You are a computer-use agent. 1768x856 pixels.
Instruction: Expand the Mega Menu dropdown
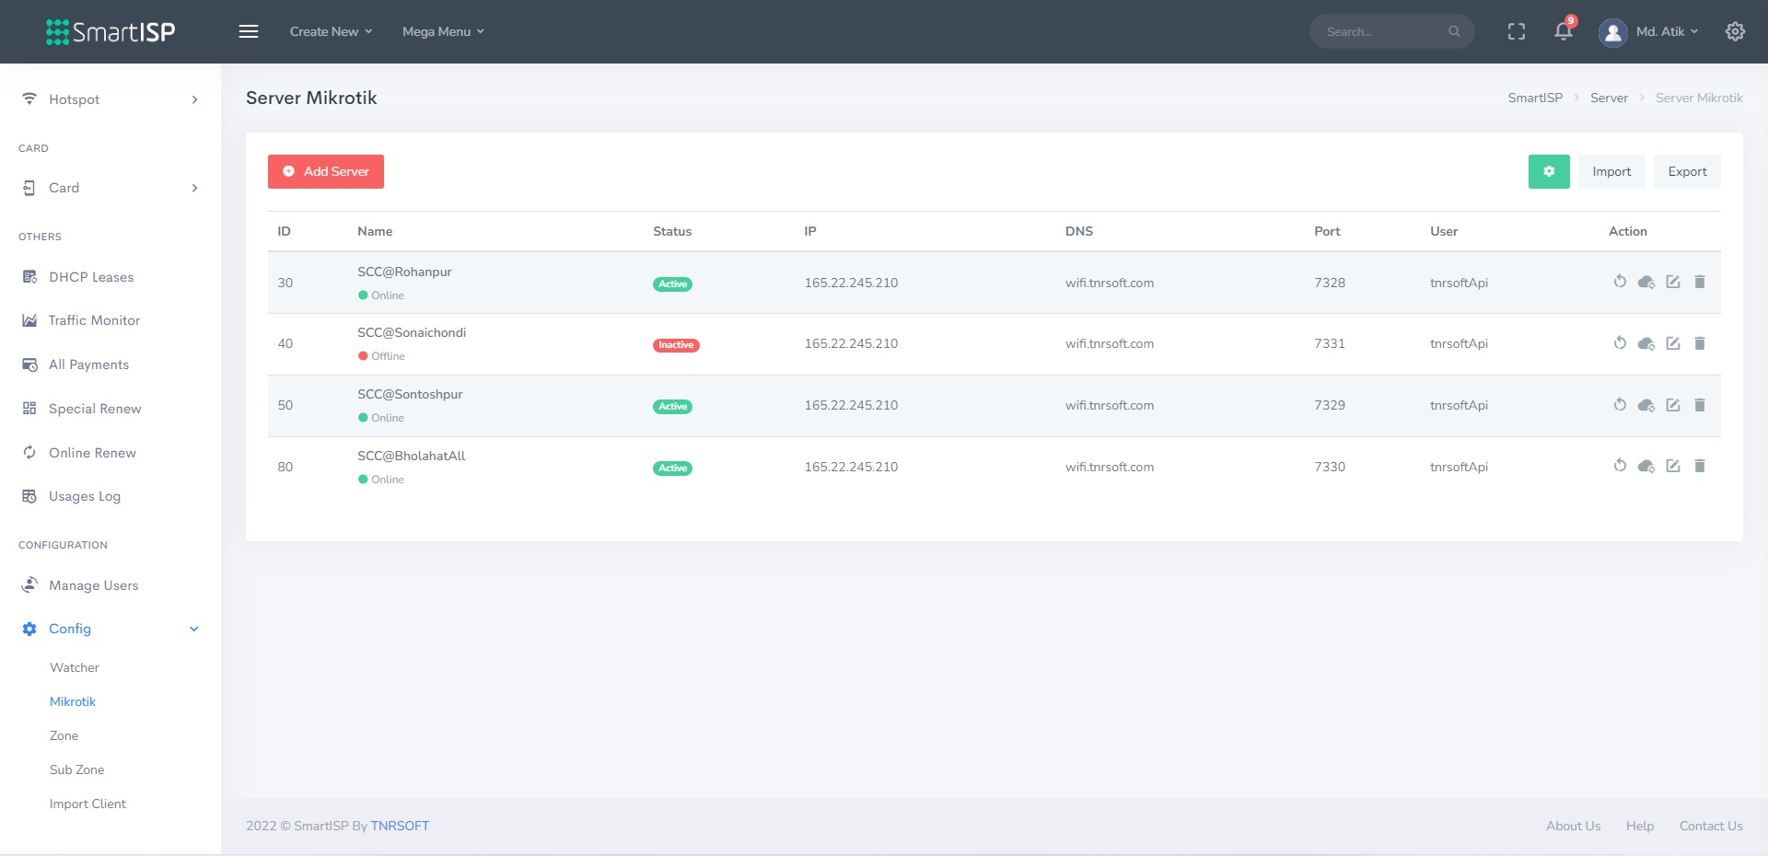click(443, 32)
